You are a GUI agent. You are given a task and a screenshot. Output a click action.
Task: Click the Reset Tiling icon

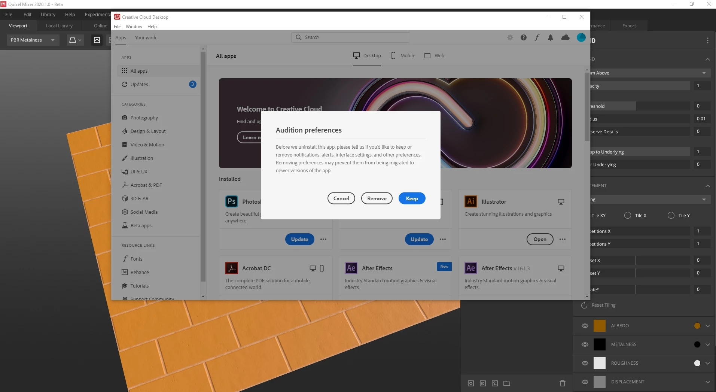pyautogui.click(x=584, y=305)
